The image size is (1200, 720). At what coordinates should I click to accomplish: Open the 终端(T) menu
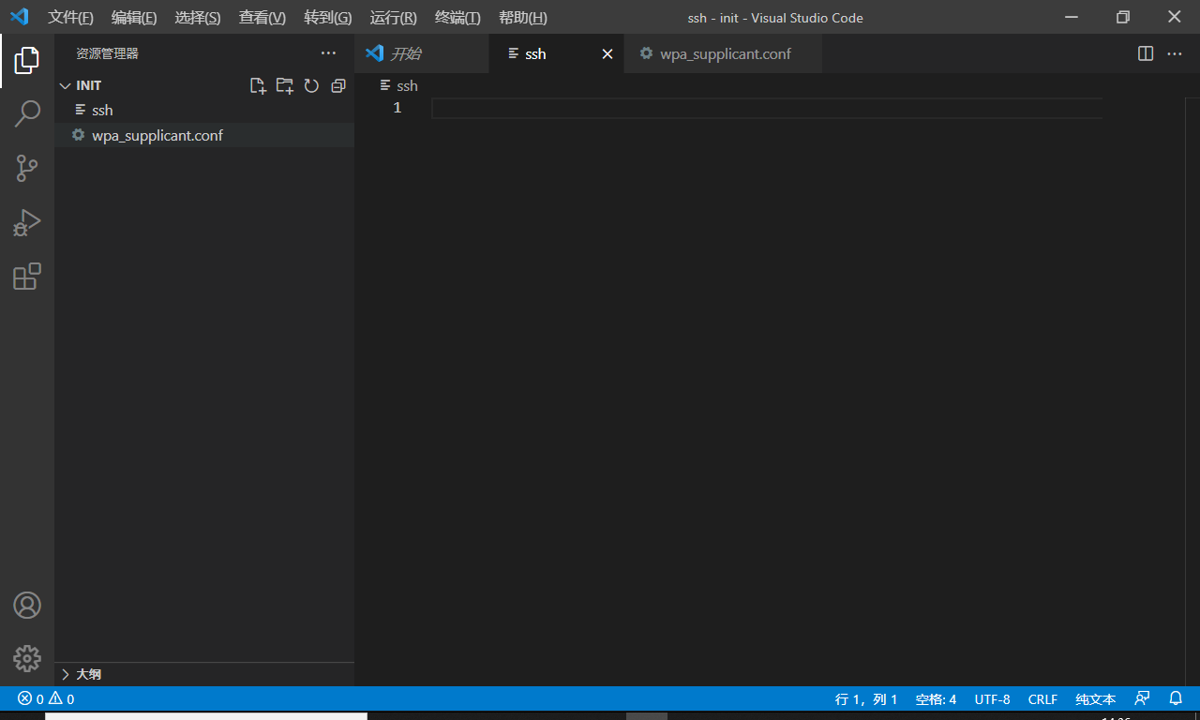[458, 18]
